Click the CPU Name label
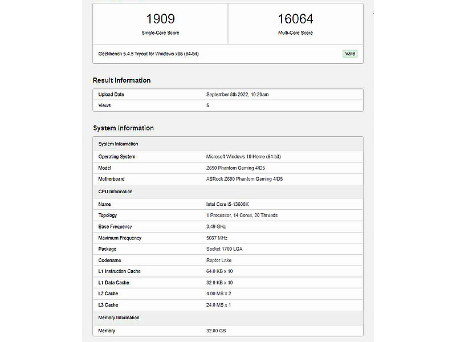The image size is (456, 342). tap(104, 204)
